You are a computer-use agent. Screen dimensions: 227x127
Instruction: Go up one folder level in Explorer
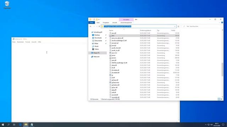[99, 26]
